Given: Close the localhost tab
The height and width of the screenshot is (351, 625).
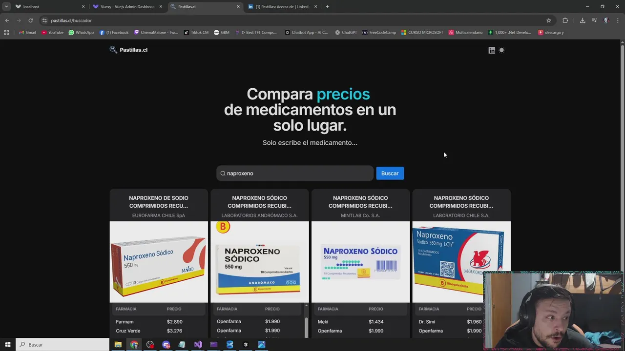Looking at the screenshot, I should (83, 7).
